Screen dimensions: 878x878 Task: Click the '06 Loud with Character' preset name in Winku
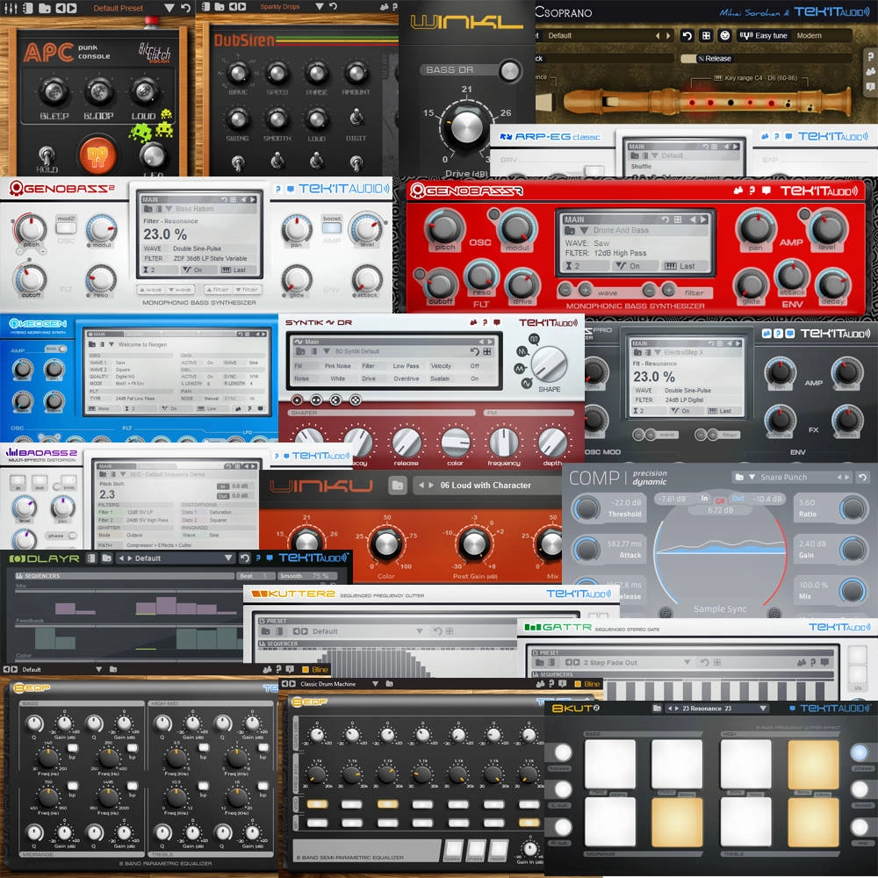tap(486, 485)
